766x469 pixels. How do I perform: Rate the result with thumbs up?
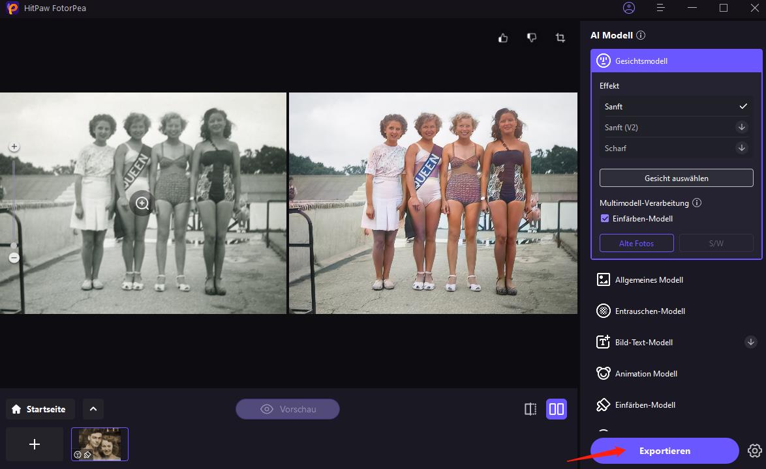pyautogui.click(x=502, y=38)
